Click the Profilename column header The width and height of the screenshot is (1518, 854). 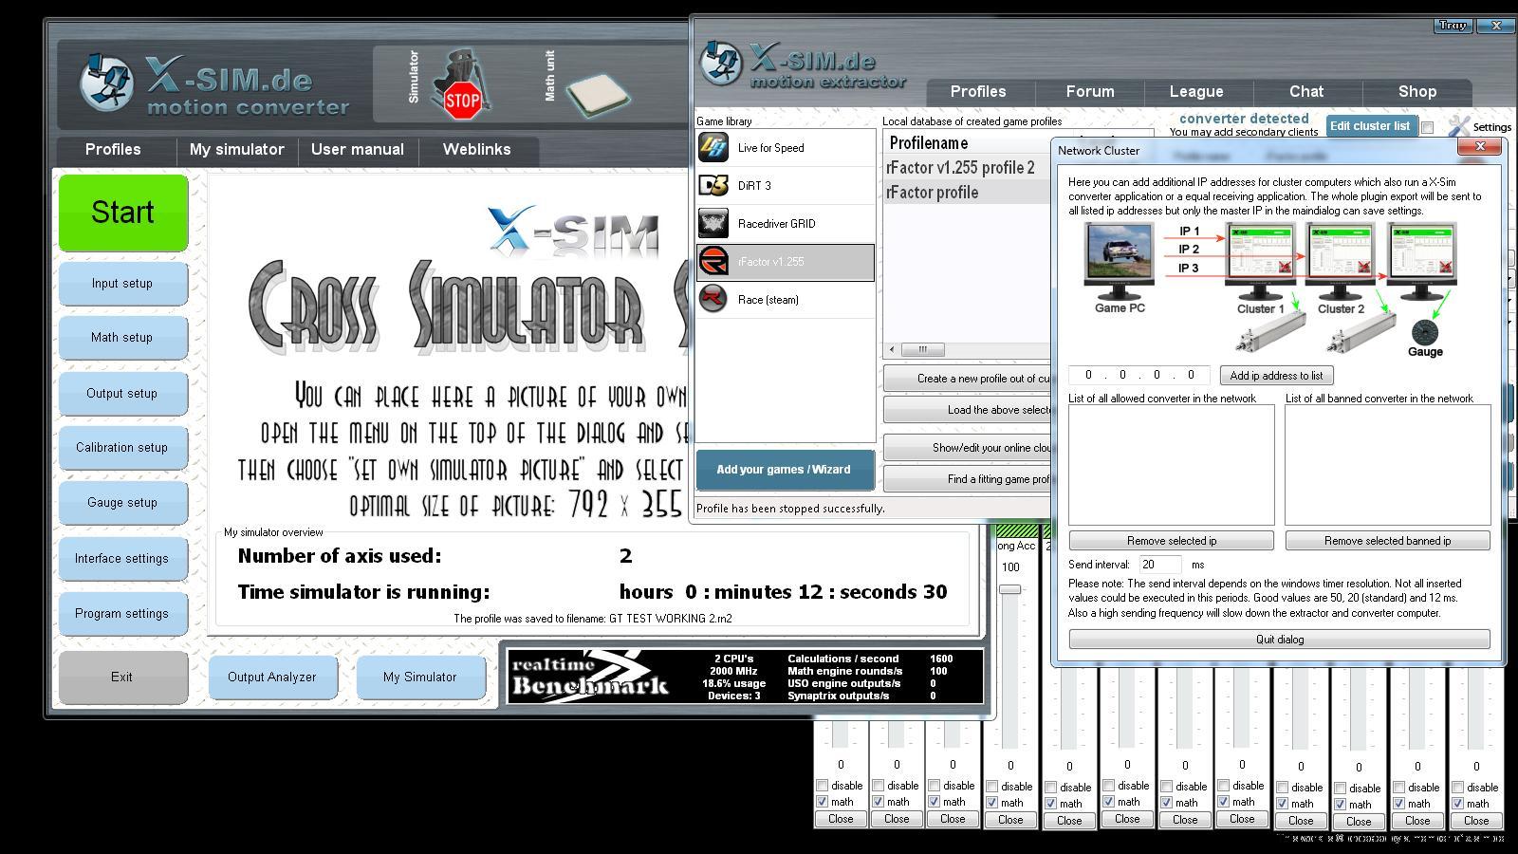click(x=967, y=143)
